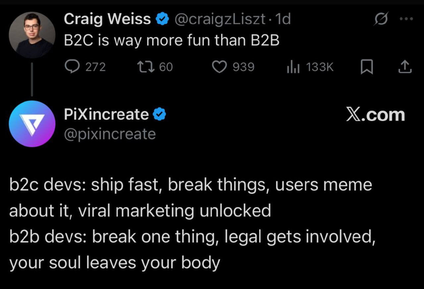Screen dimensions: 424x289
Task: Open PiXincreate's gradient logo avatar
Action: point(32,124)
